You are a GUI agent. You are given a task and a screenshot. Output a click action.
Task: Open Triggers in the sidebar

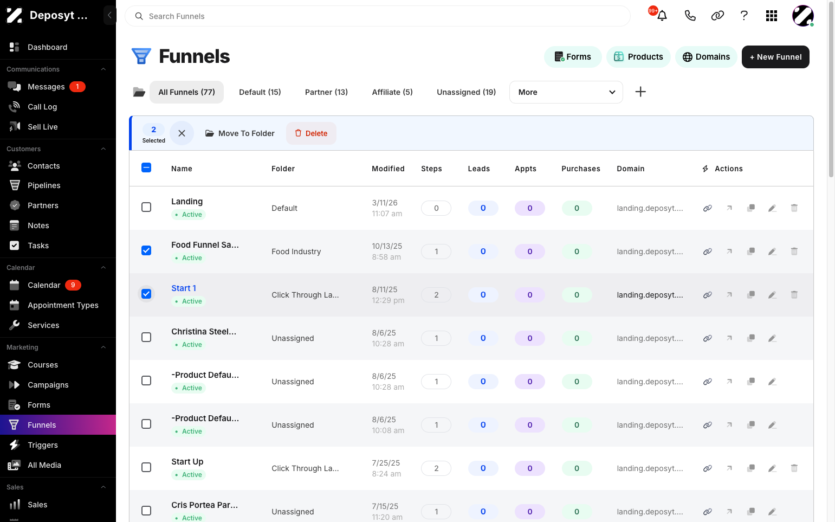point(58,445)
